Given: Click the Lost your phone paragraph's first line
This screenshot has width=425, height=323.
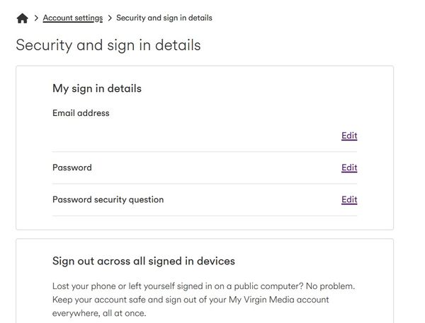Looking at the screenshot, I should [203, 286].
